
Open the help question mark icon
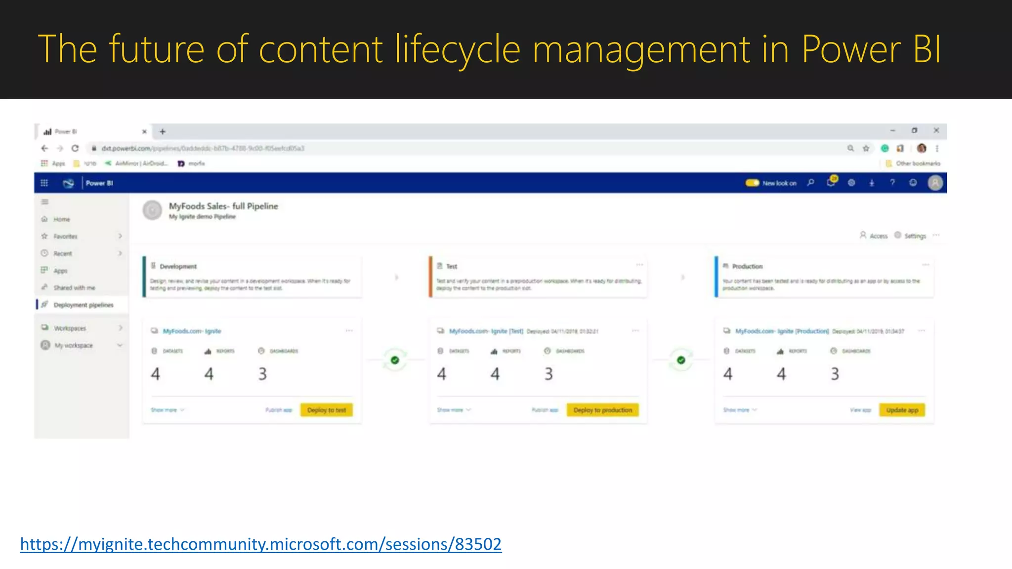pyautogui.click(x=892, y=183)
